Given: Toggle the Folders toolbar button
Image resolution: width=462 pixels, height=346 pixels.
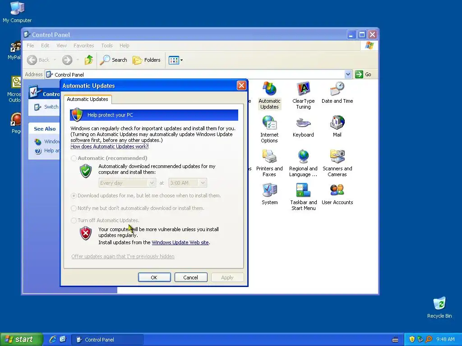Looking at the screenshot, I should click(x=147, y=60).
